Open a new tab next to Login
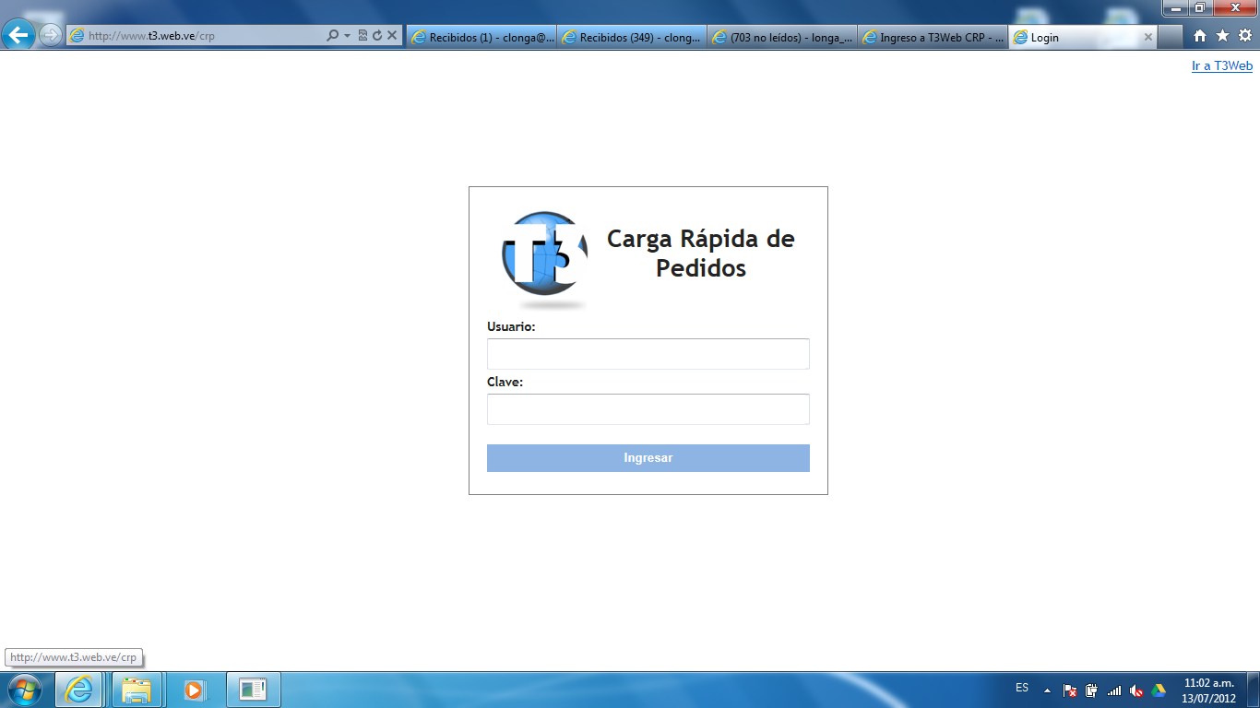 point(1171,37)
